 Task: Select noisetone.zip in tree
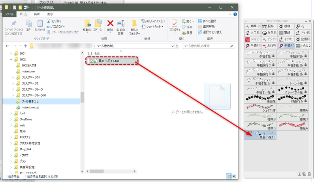(x=28, y=107)
